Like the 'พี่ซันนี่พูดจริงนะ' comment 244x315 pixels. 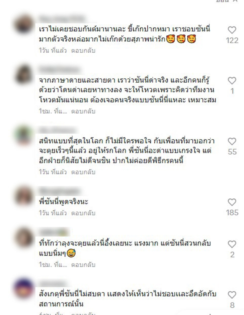coord(232,202)
